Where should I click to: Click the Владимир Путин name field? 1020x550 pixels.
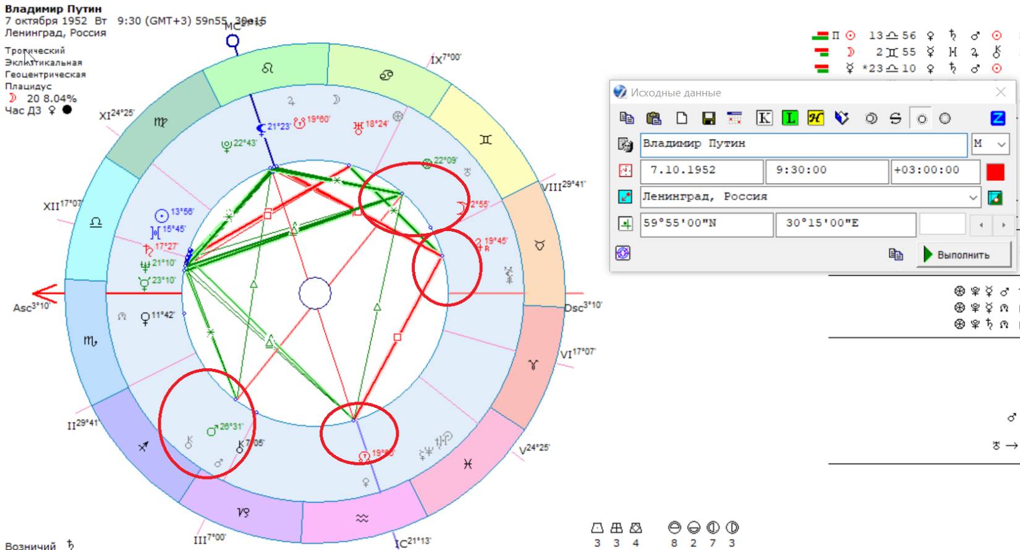802,144
